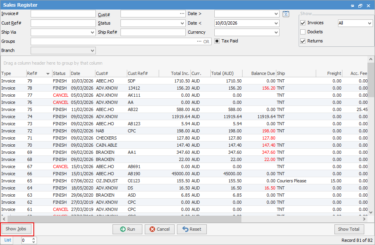375x245 pixels.
Task: Click the Invoice# input field
Action: [63, 14]
